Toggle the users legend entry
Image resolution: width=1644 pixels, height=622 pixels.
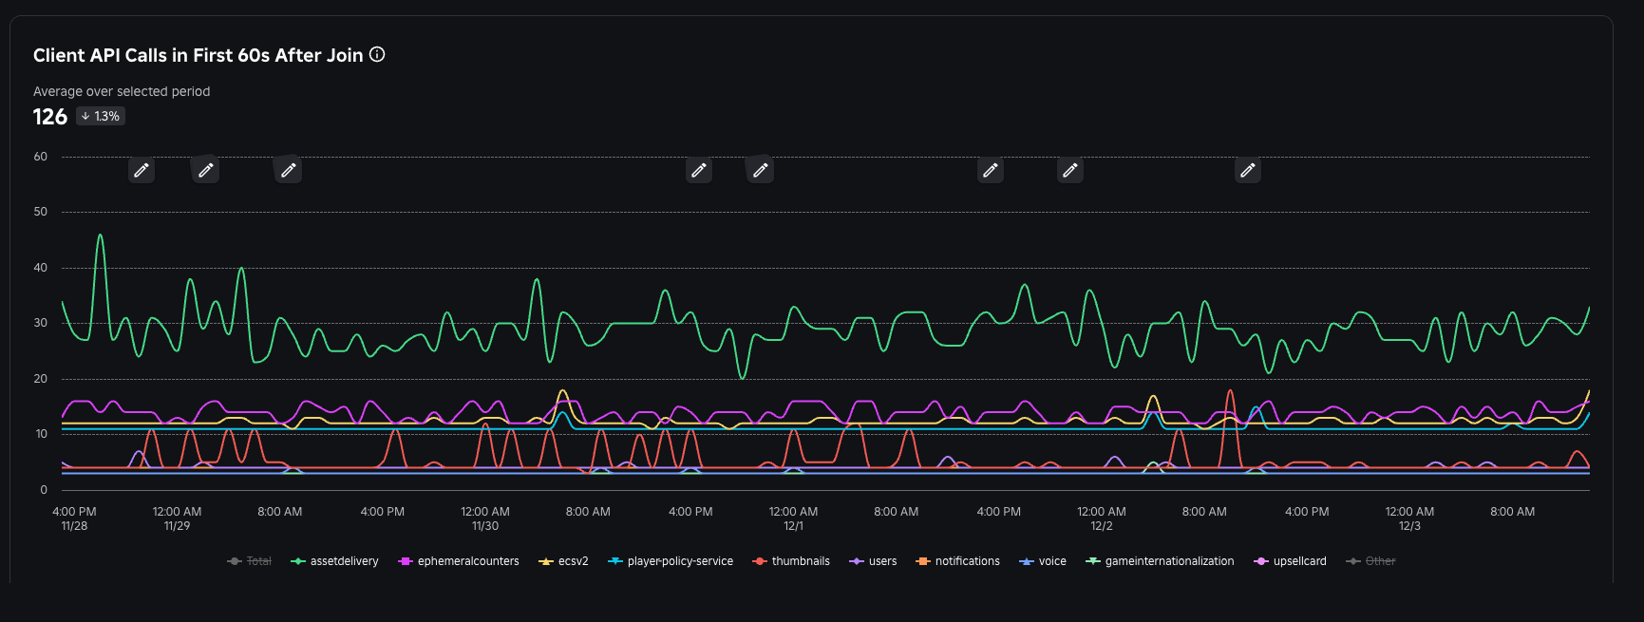pos(873,561)
